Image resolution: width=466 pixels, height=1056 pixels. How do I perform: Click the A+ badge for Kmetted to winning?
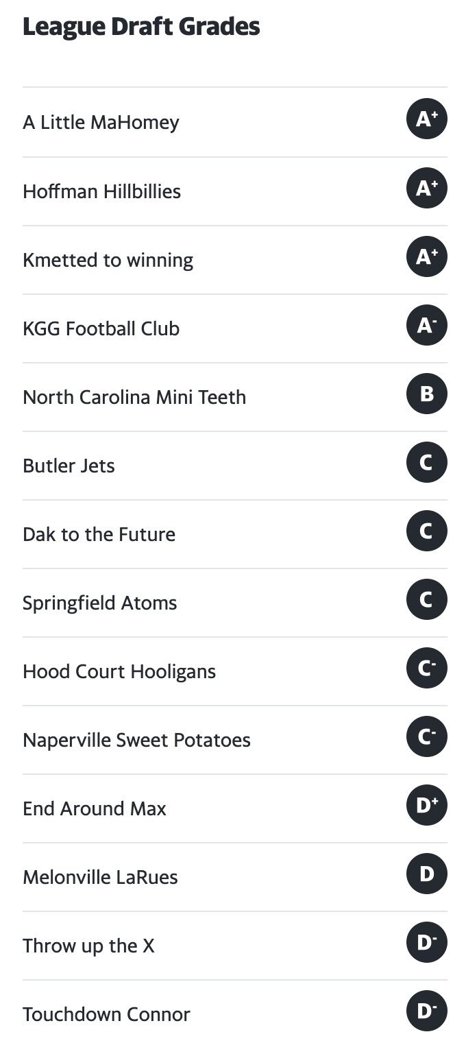[426, 256]
